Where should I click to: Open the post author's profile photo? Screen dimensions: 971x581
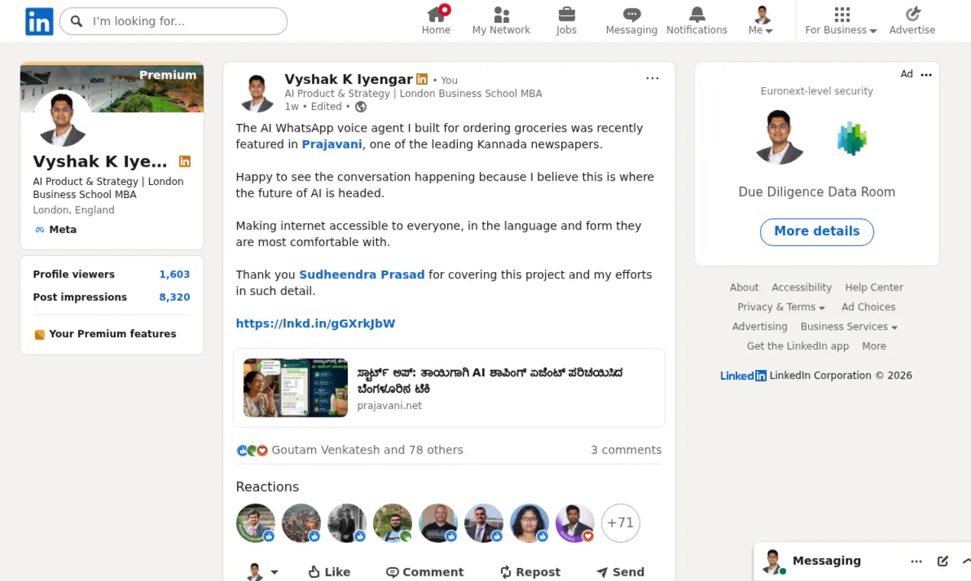[x=257, y=93]
